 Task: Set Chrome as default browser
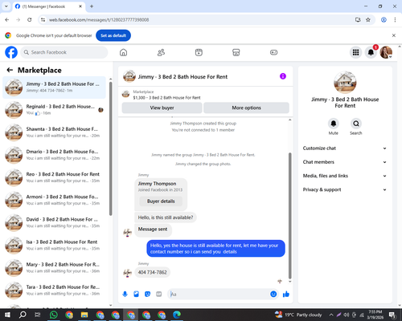point(113,35)
